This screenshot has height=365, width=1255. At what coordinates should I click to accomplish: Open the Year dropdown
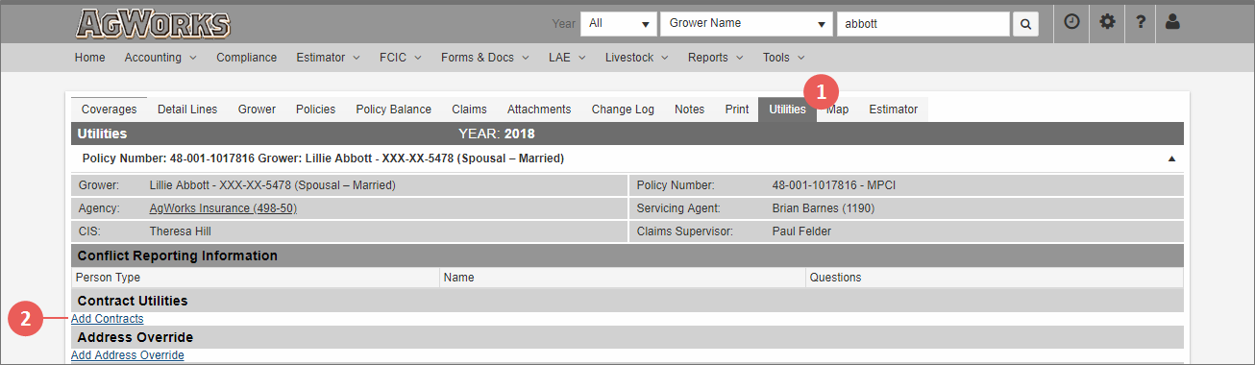[x=619, y=24]
